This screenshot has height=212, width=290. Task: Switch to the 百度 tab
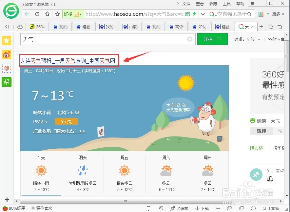click(130, 27)
